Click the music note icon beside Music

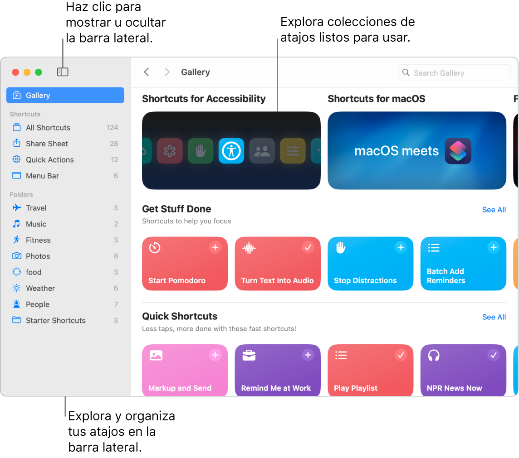(16, 224)
